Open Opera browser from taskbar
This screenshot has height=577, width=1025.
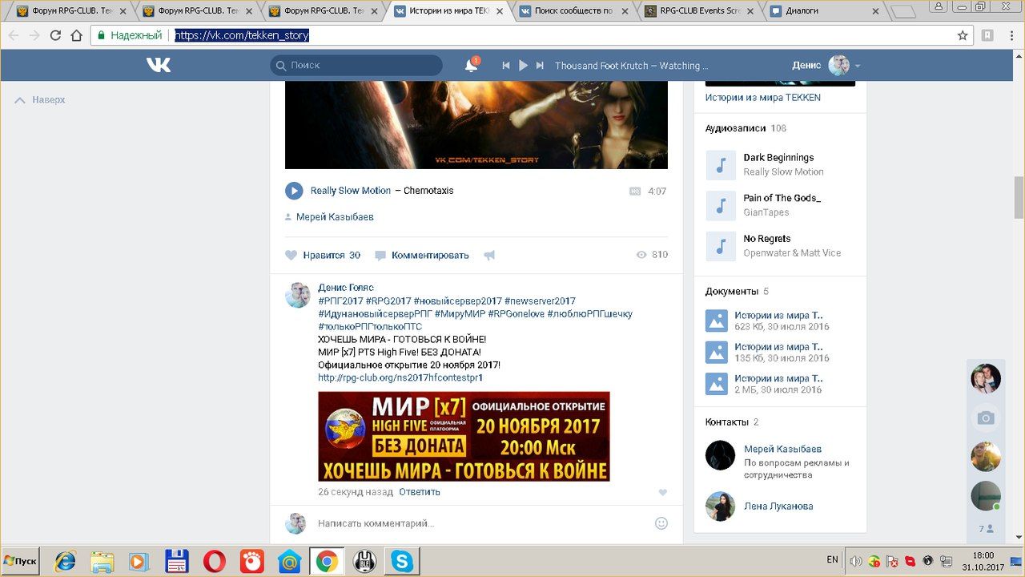[x=214, y=561]
